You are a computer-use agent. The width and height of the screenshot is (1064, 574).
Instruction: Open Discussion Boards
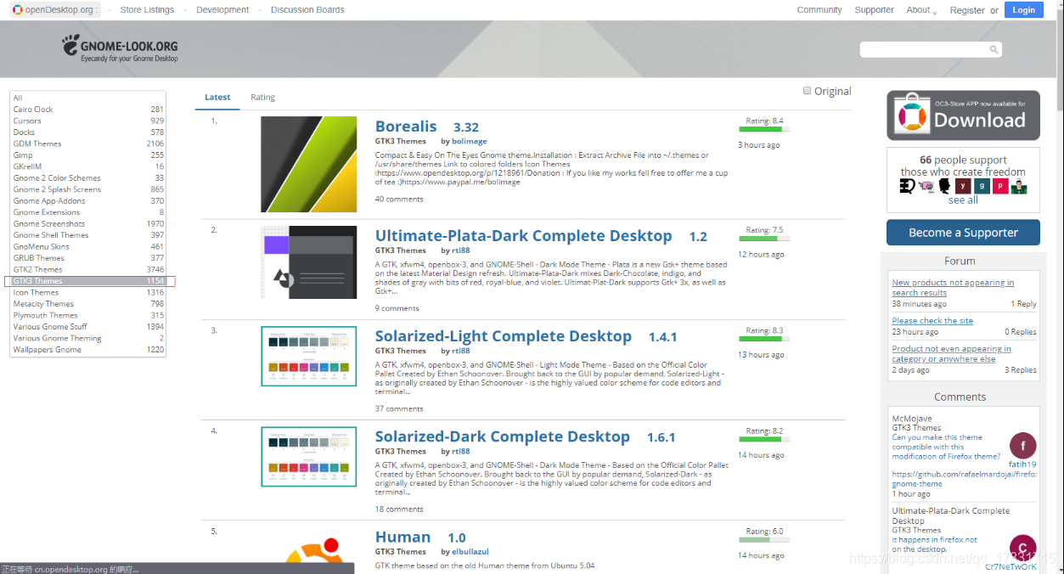pyautogui.click(x=307, y=10)
